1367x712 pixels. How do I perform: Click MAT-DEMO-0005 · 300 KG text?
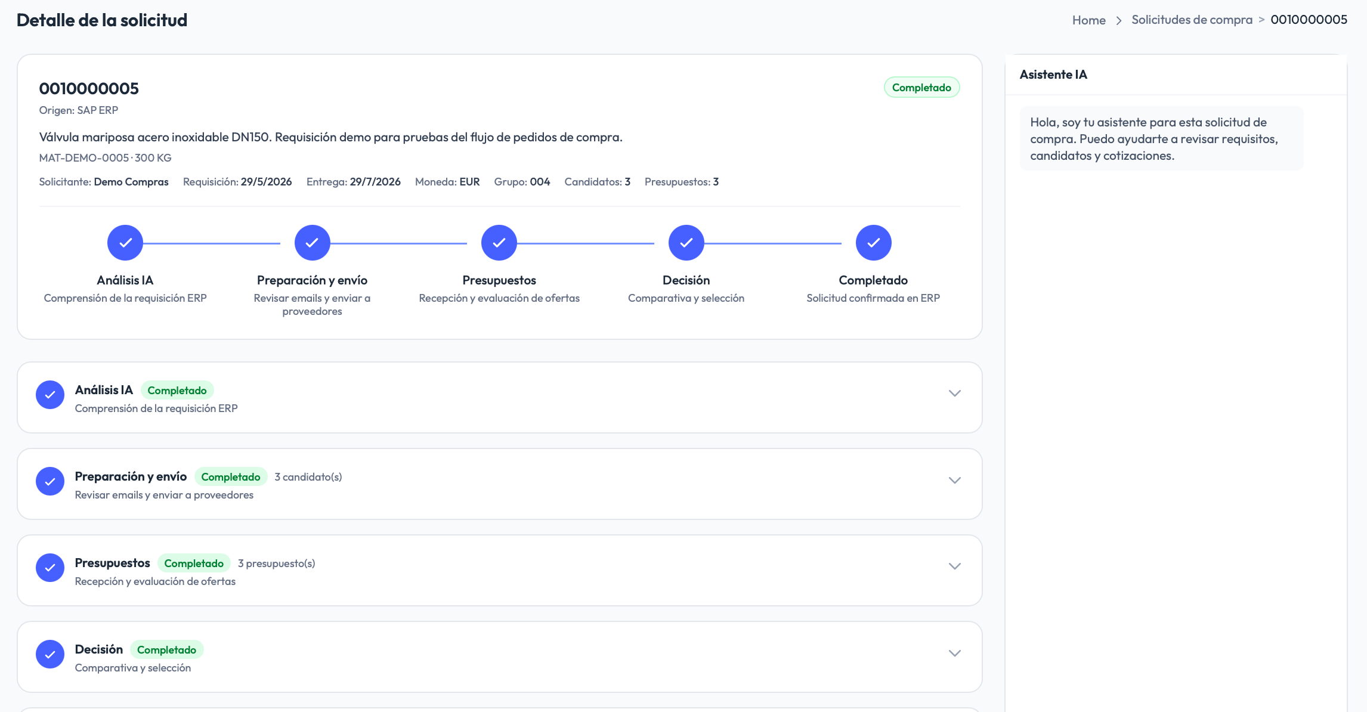(105, 158)
